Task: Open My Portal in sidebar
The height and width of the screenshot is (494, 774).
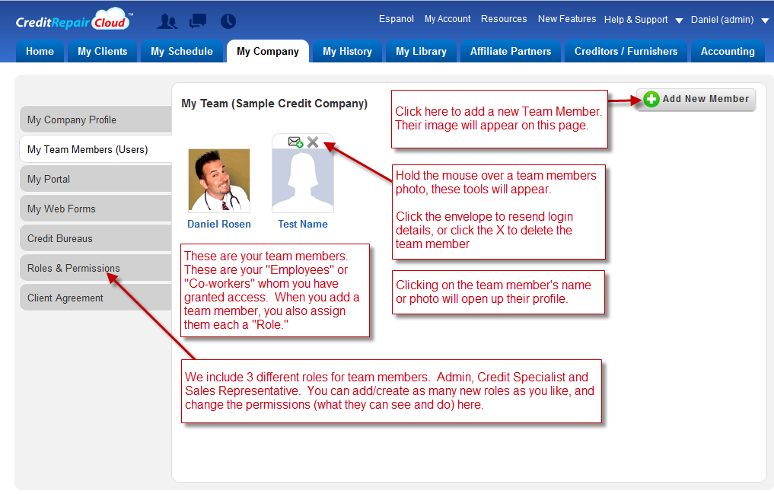Action: (96, 179)
